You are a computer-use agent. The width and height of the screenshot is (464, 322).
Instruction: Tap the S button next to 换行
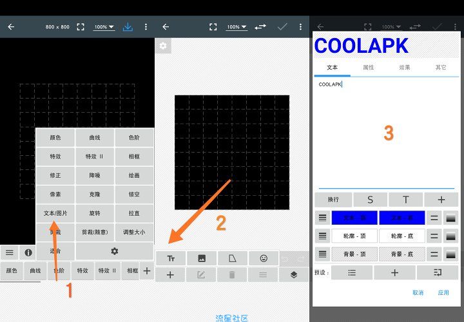[370, 200]
